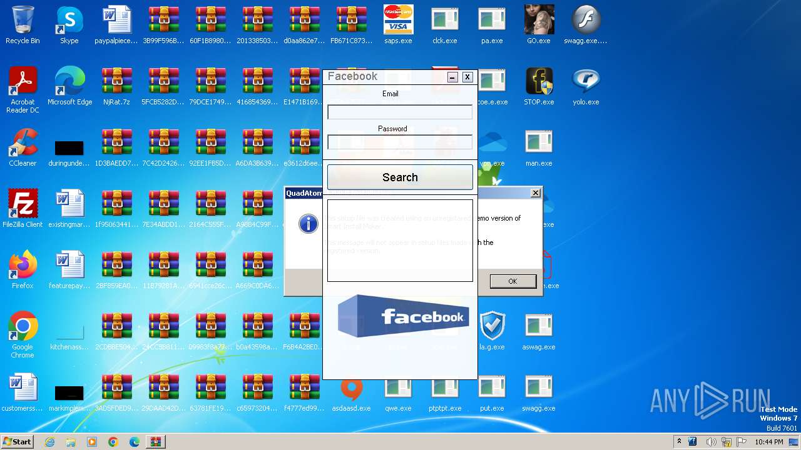Select the customerss Word document icon
Image resolution: width=801 pixels, height=450 pixels.
23,392
